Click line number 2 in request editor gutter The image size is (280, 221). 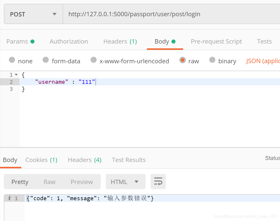point(11,82)
